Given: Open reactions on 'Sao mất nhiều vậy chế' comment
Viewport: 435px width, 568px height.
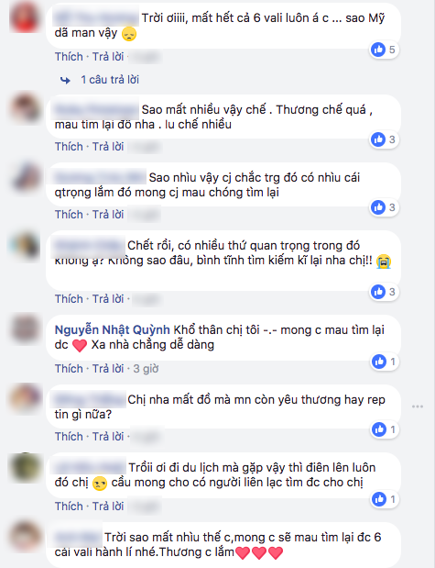Looking at the screenshot, I should (x=384, y=139).
